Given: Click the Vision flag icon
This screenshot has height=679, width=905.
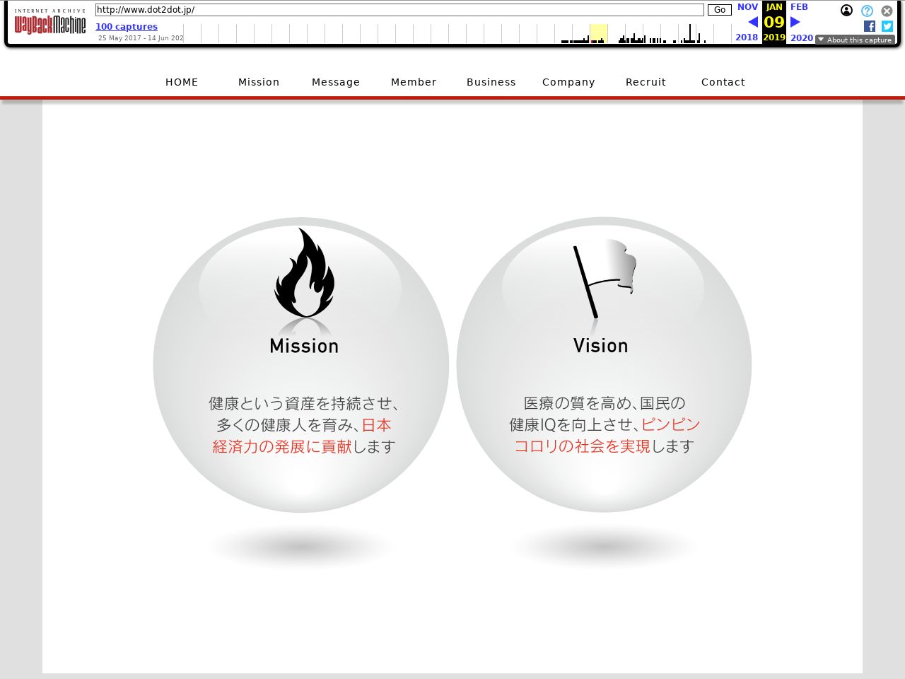Looking at the screenshot, I should point(605,279).
